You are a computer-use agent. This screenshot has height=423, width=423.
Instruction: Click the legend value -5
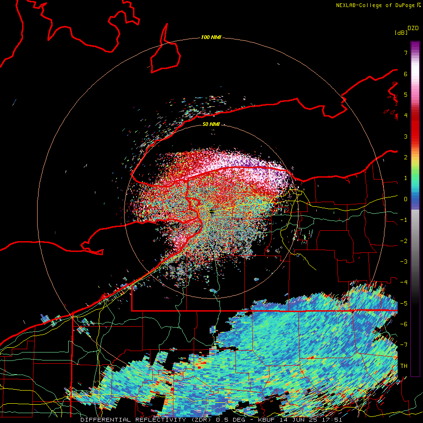click(x=404, y=304)
